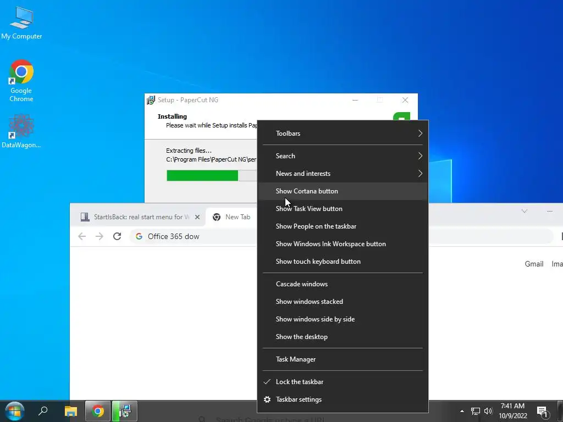This screenshot has width=563, height=422.
Task: Open the My Computer desktop icon
Action: 21,23
